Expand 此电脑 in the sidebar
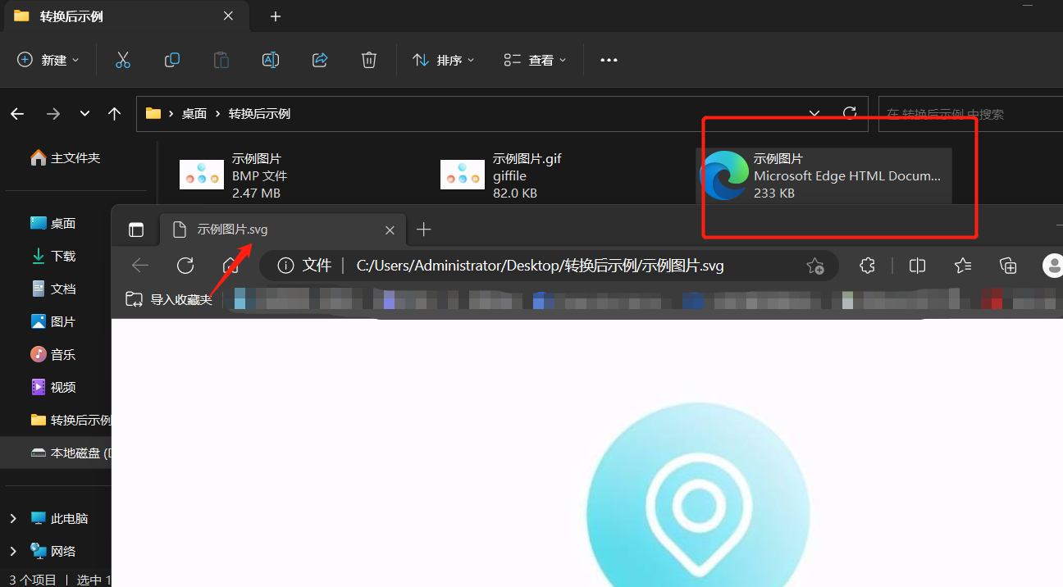The image size is (1063, 587). [x=12, y=517]
